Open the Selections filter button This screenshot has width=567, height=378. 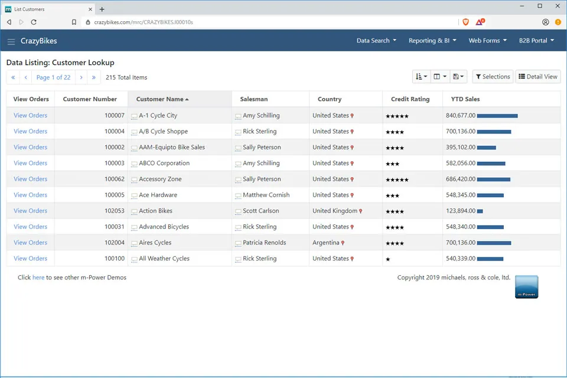pos(493,76)
